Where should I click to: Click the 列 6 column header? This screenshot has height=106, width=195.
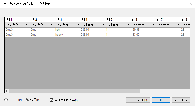143,20
